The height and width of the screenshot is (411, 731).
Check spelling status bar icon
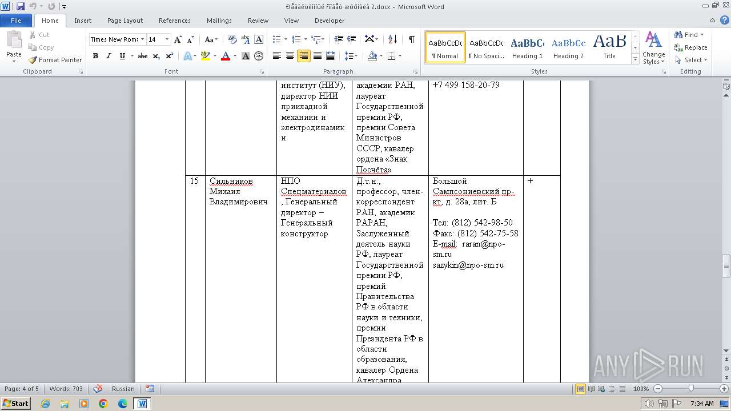tap(98, 389)
